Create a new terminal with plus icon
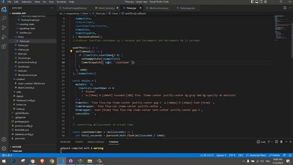This screenshot has height=165, width=293. point(269,142)
